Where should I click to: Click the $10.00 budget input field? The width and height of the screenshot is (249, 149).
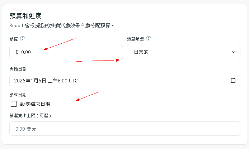(x=66, y=52)
